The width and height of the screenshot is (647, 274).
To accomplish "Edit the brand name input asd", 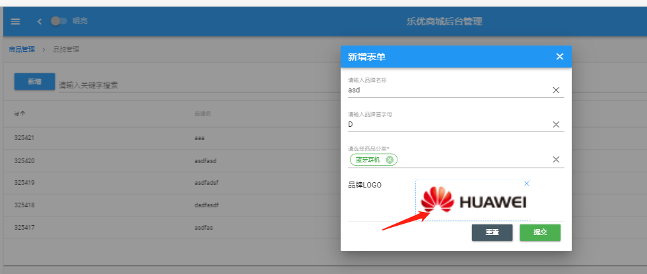I will click(x=449, y=90).
